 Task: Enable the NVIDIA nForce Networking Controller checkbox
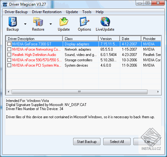[9, 49]
